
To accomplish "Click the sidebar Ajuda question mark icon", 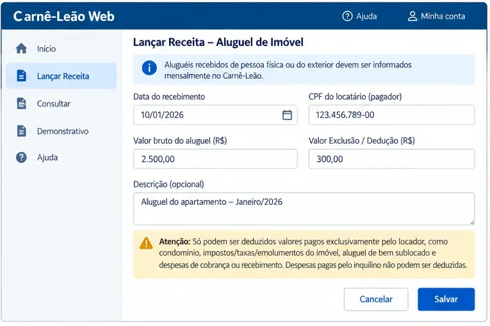I will click(x=21, y=157).
